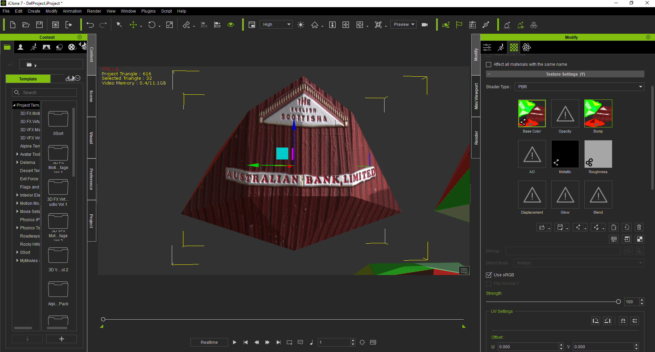Expand the MyMovies tree node
This screenshot has height=352, width=655.
17,261
